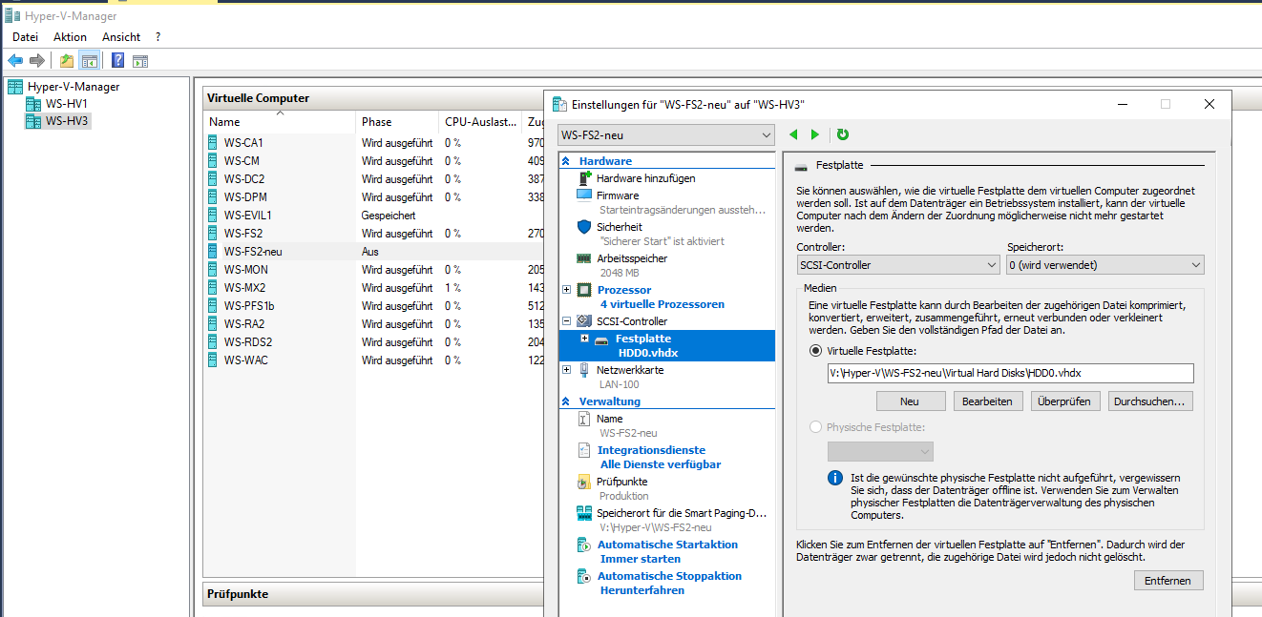Viewport: 1262px width, 617px height.
Task: Click the WS-CA1 virtual machine icon
Action: click(214, 143)
